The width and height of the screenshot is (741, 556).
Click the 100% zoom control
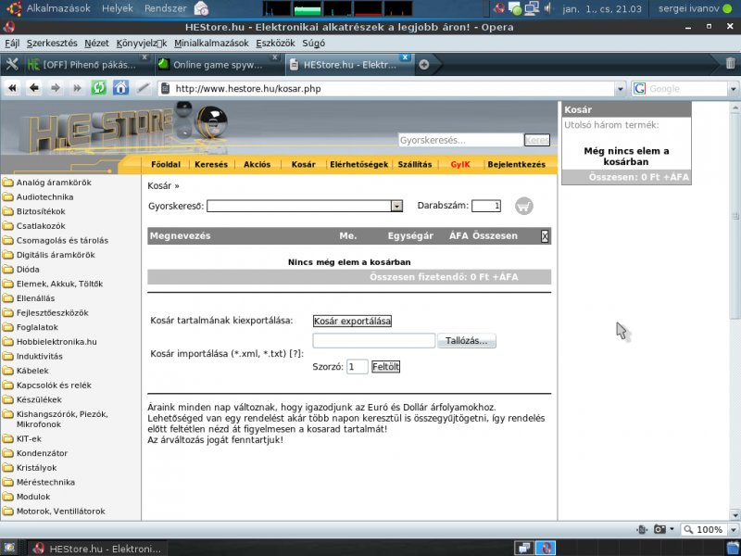coord(704,530)
